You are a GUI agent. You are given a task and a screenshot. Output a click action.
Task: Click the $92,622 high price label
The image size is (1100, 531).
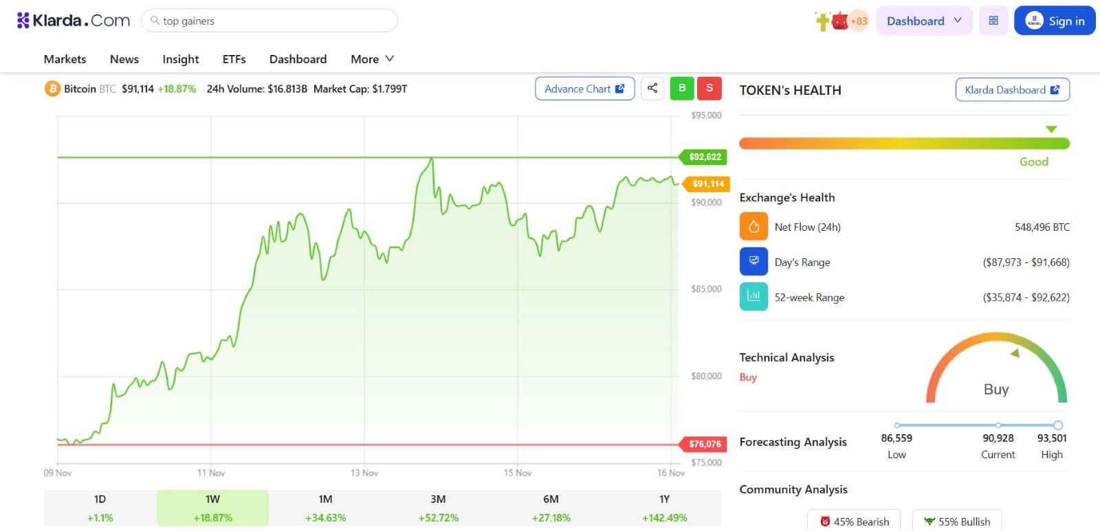pyautogui.click(x=704, y=157)
